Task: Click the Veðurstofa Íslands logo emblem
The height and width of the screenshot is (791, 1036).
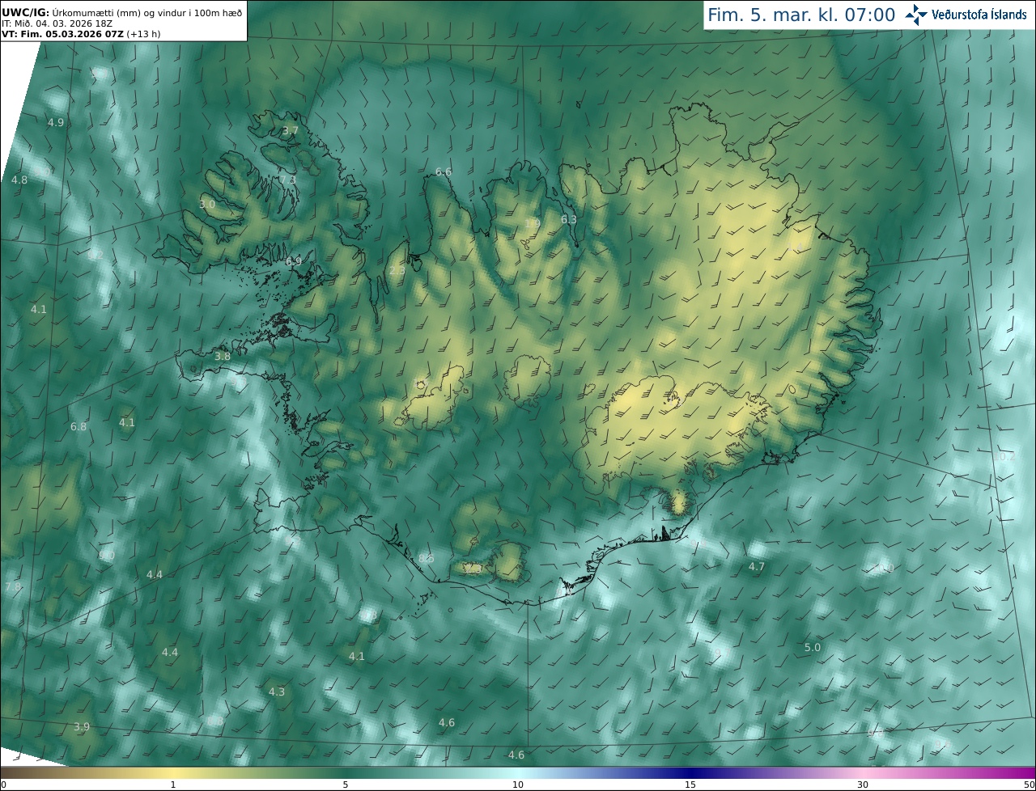Action: pos(915,15)
